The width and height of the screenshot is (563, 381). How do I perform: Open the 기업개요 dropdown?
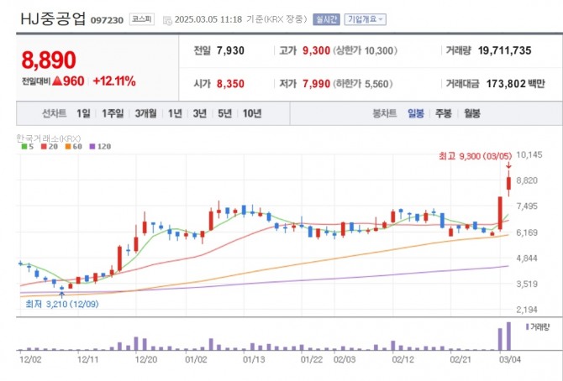[x=366, y=19]
